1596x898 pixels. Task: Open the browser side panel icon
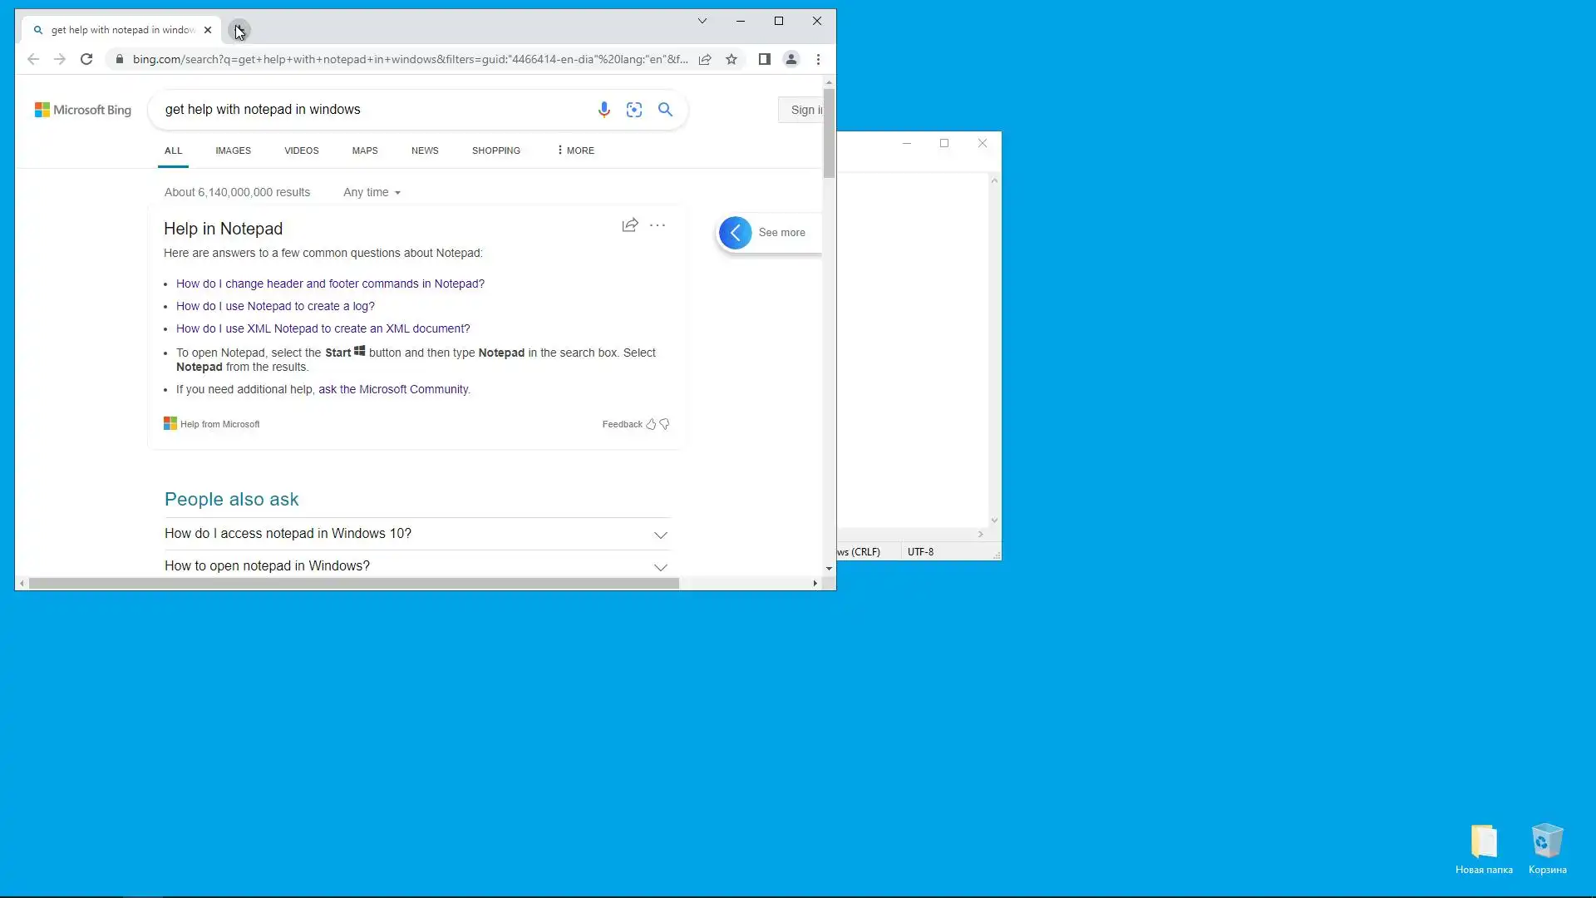click(x=765, y=59)
